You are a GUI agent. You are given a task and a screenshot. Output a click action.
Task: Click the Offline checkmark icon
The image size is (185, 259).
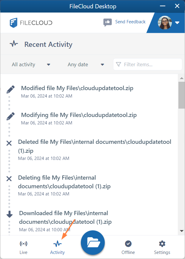coord(128,243)
